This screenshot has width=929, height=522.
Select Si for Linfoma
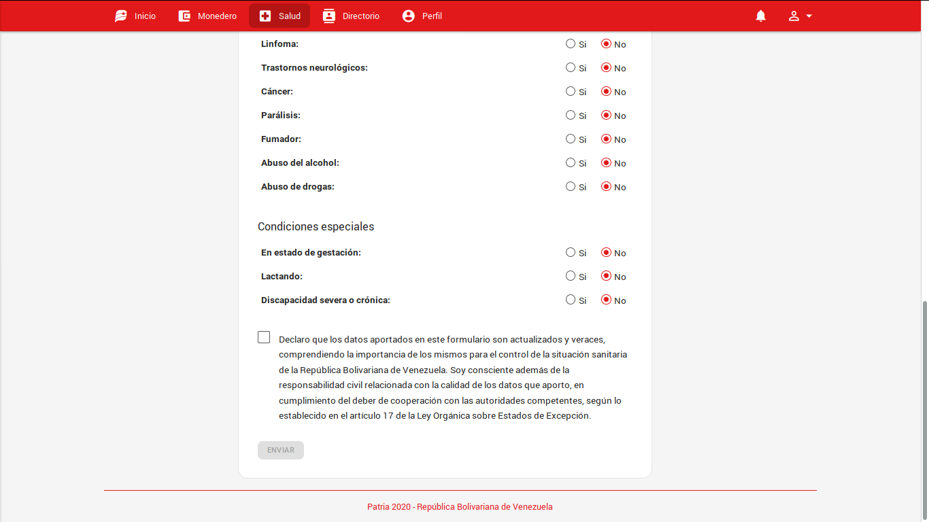click(x=571, y=43)
